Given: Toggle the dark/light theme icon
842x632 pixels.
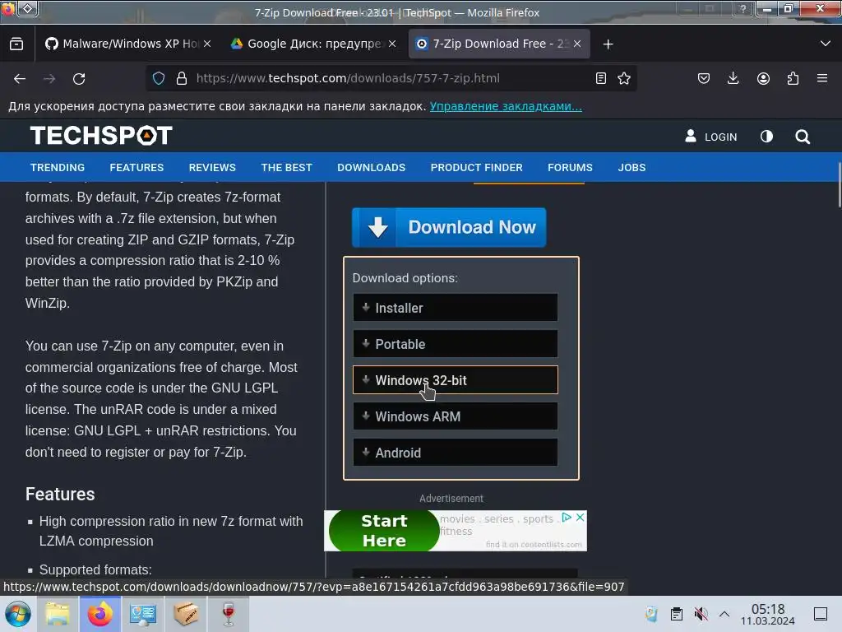Looking at the screenshot, I should tap(767, 137).
